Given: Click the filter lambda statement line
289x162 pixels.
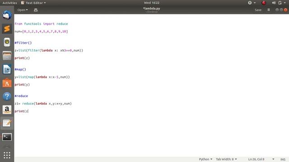Looking at the screenshot, I should [x=49, y=50].
